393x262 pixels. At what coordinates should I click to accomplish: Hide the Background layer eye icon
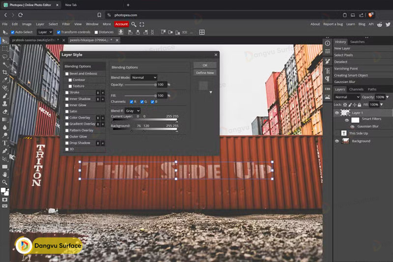coord(337,141)
